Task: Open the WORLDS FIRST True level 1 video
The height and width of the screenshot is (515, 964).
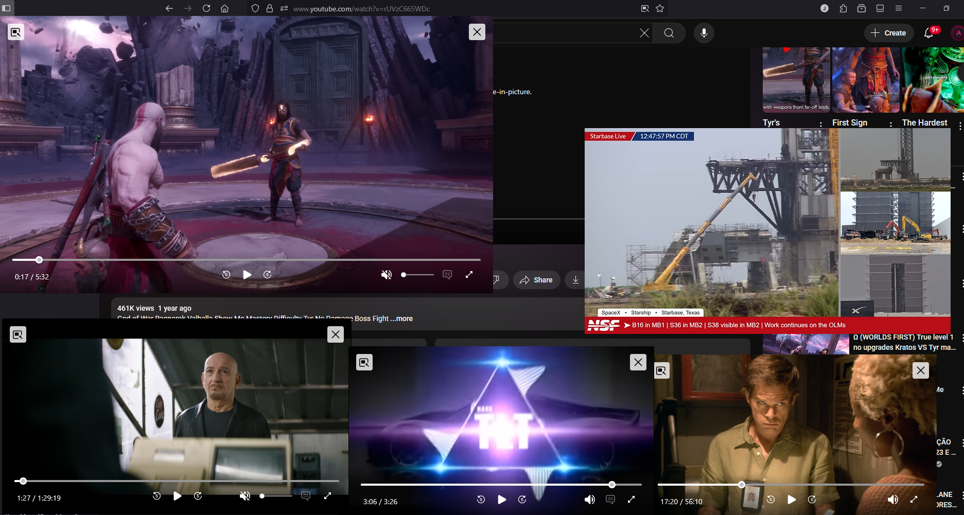Action: click(x=904, y=342)
